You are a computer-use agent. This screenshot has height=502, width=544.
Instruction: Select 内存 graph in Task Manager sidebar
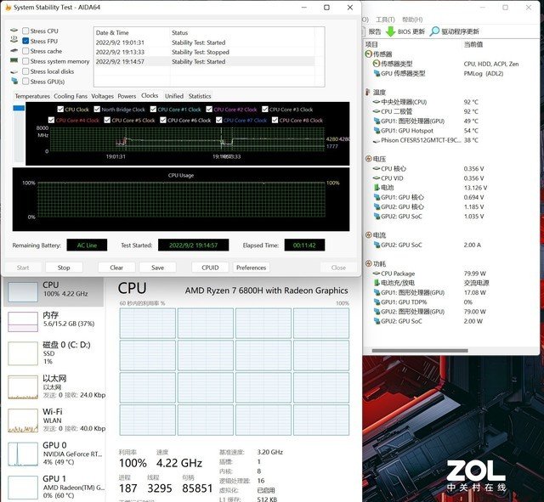pyautogui.click(x=23, y=322)
